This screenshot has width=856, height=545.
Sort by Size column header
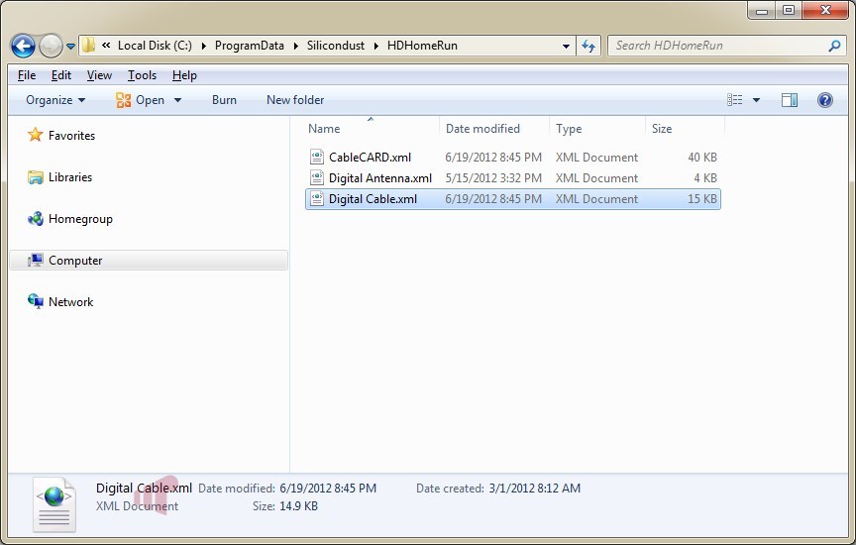[x=662, y=129]
